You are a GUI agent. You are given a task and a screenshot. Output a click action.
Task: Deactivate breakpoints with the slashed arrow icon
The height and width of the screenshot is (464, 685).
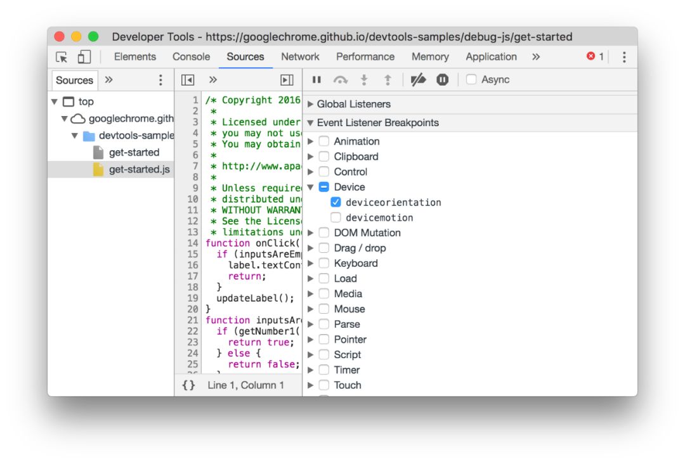(418, 80)
